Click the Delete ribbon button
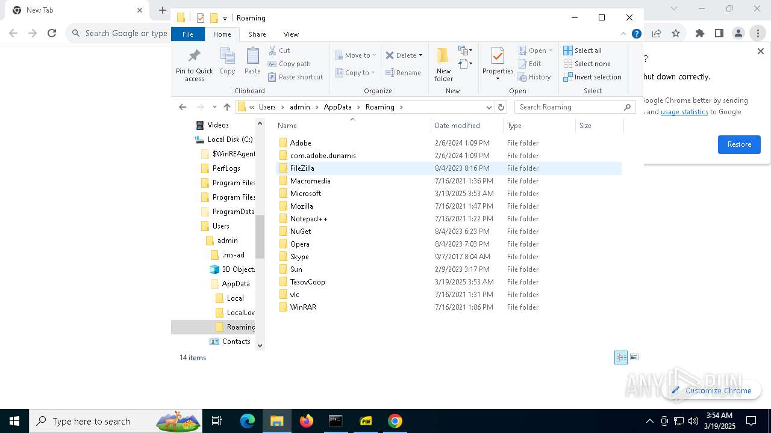Screen dimensions: 771x433 click(401, 55)
